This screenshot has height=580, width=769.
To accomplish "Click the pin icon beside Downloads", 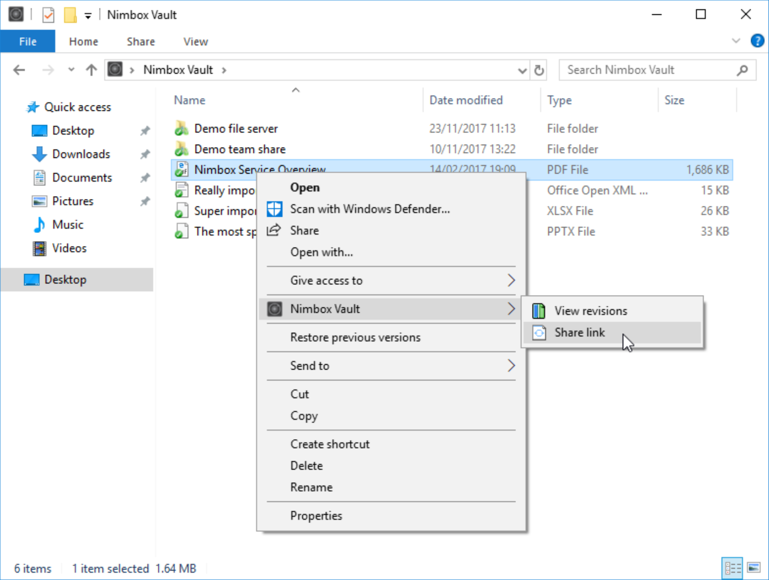I will (x=144, y=154).
